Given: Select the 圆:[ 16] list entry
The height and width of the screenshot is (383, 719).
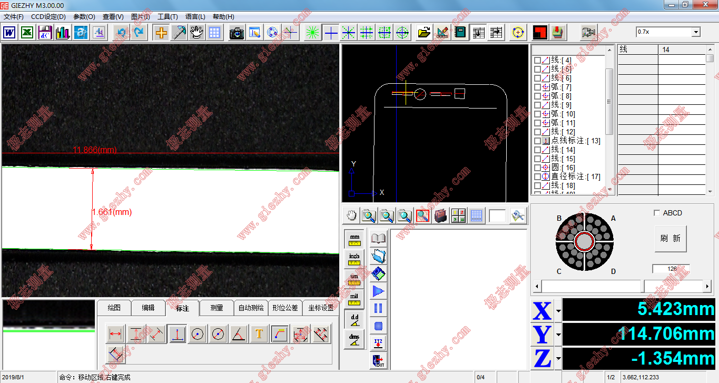Looking at the screenshot, I should 563,168.
